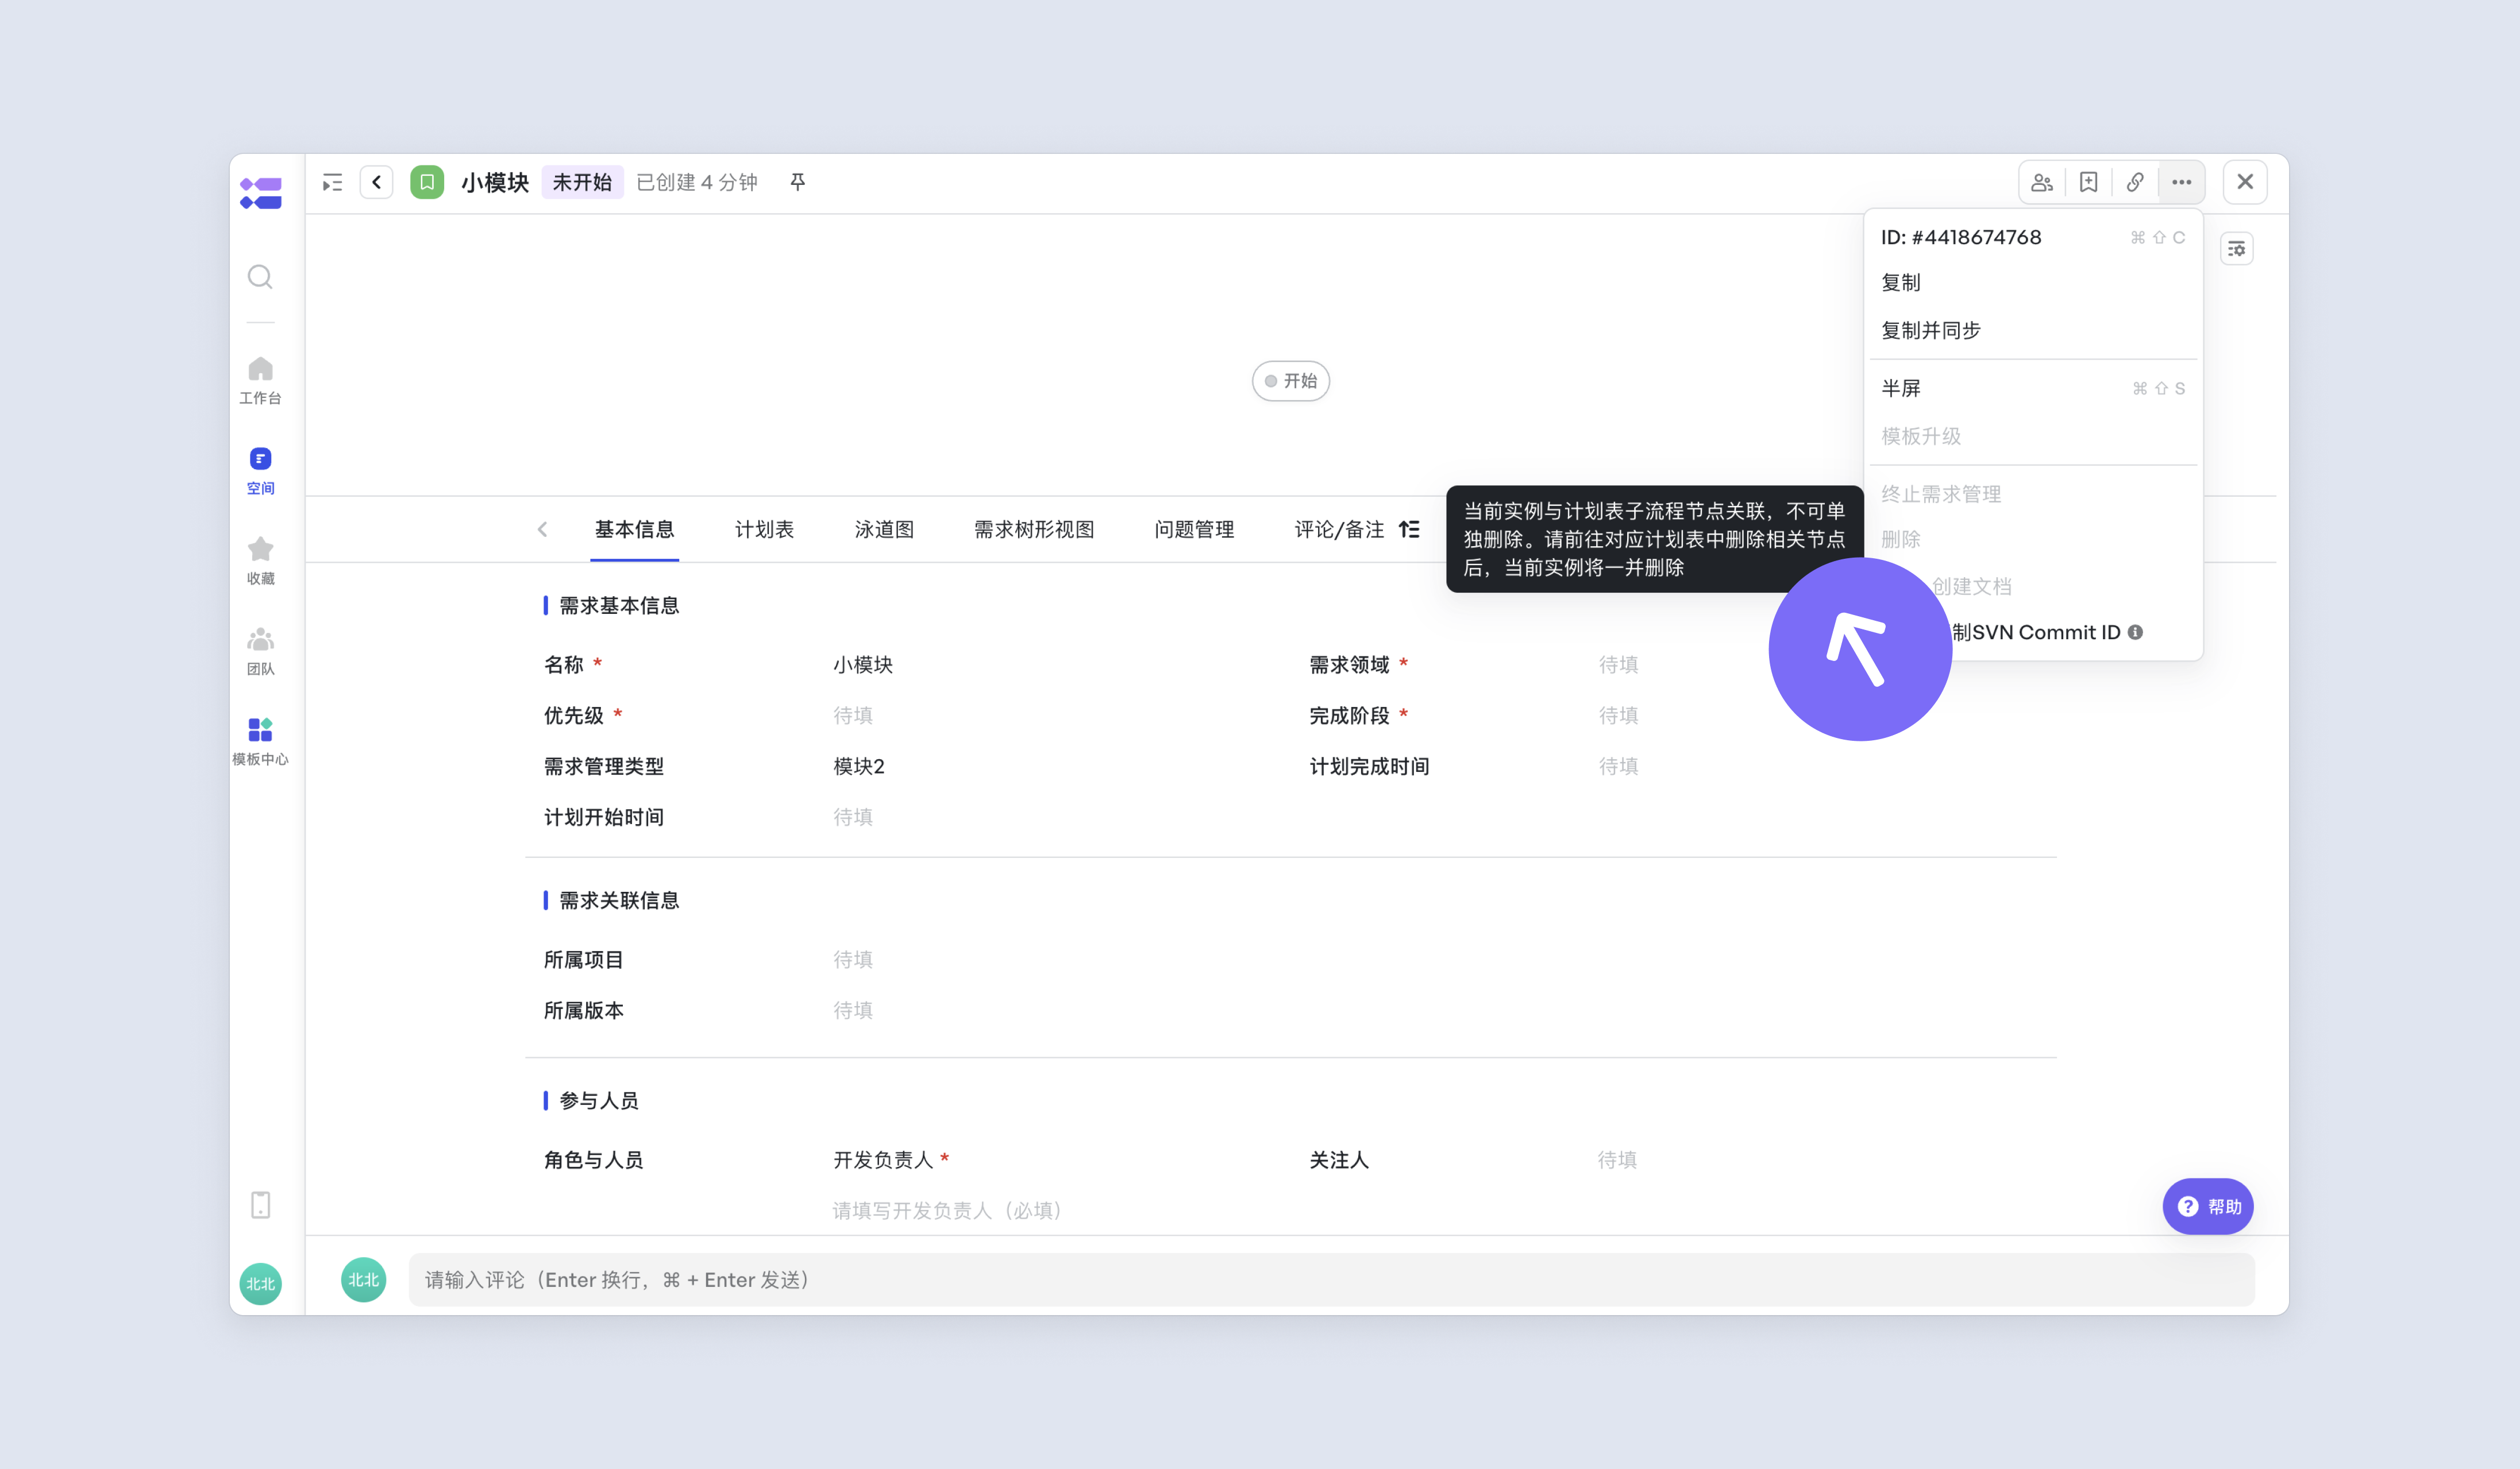The image size is (2520, 1469).
Task: Click the 北北 avatar by the comment box
Action: pos(364,1280)
